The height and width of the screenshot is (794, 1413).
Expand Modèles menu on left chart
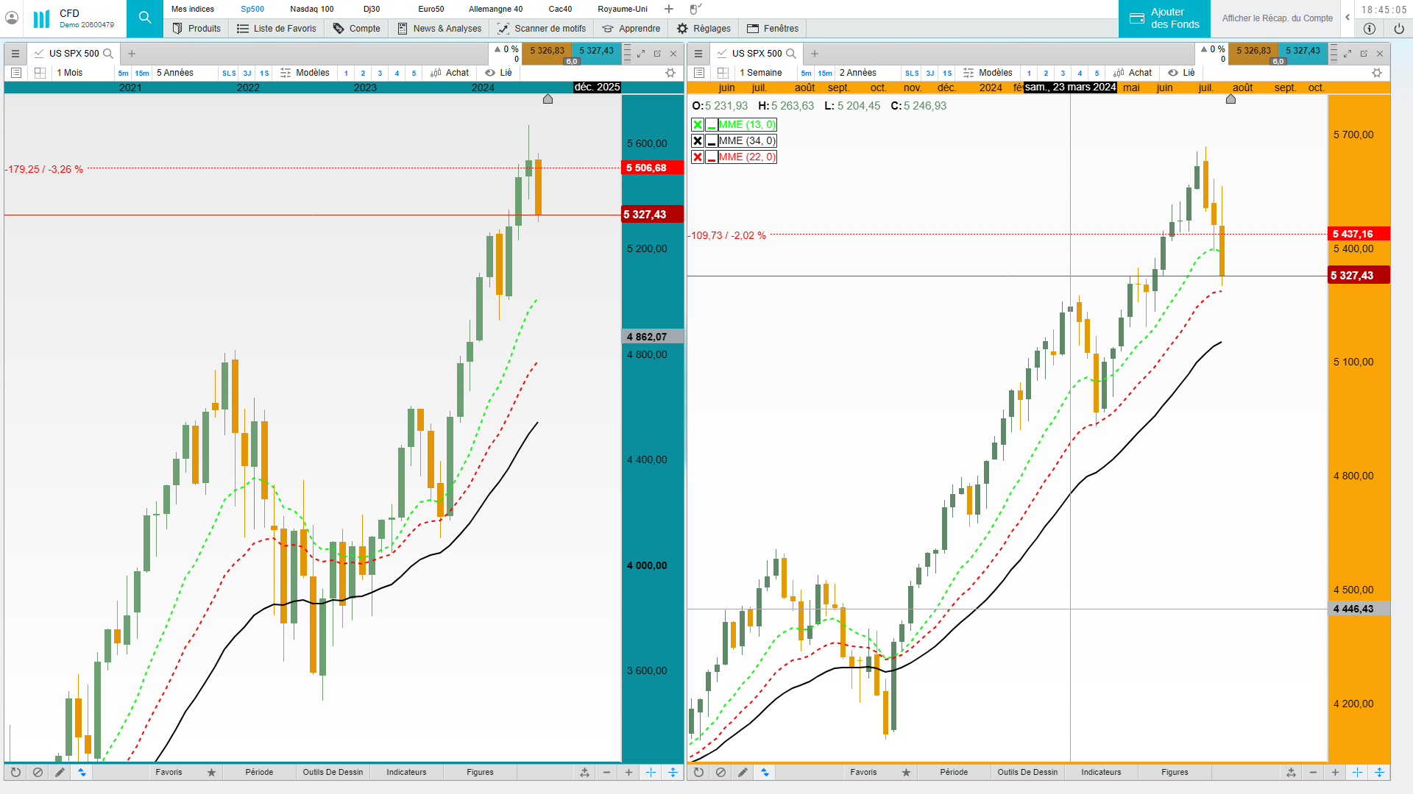coord(305,73)
